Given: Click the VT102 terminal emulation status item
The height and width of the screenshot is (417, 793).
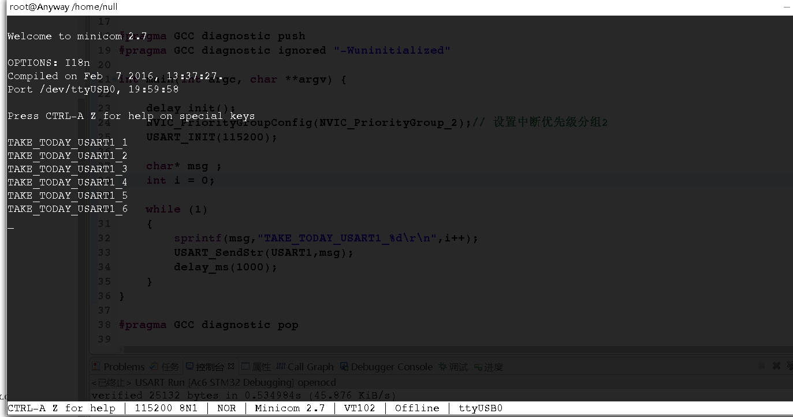Looking at the screenshot, I should (x=359, y=408).
